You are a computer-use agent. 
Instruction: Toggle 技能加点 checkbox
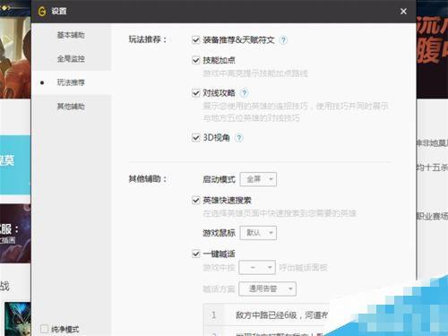coord(195,60)
